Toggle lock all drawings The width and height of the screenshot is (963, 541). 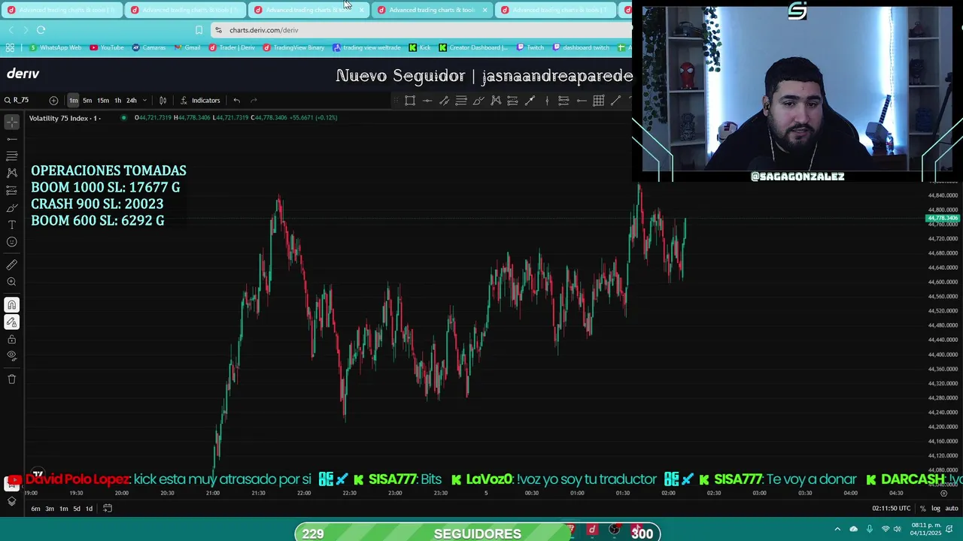pyautogui.click(x=11, y=340)
